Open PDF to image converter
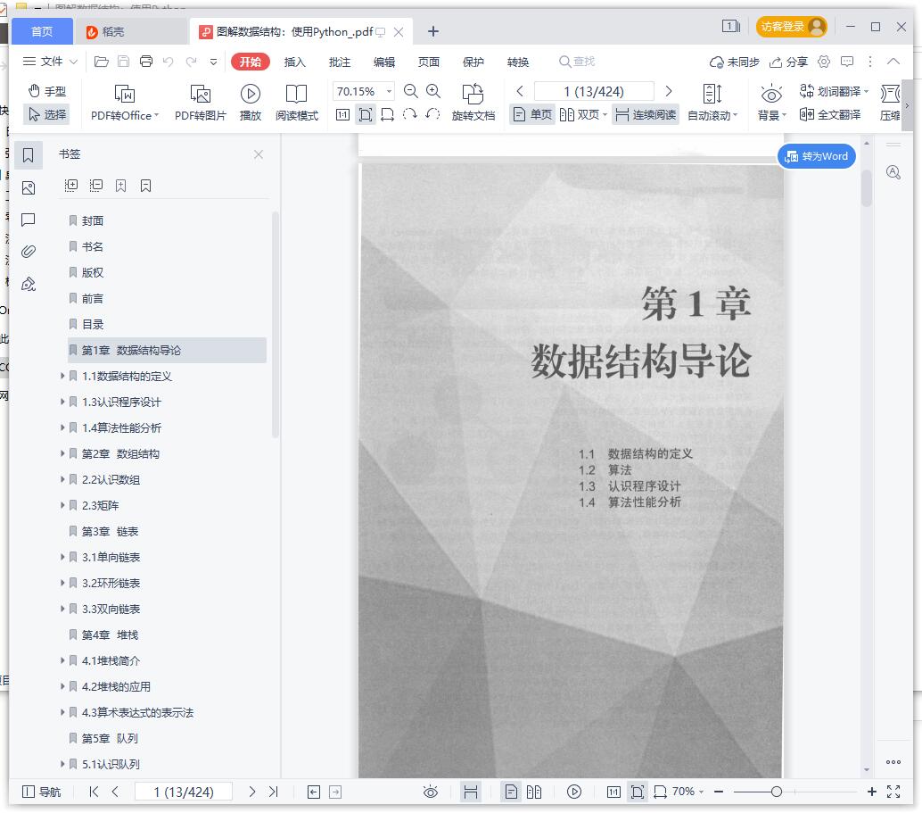Screen dimensions: 922x813 [201, 102]
